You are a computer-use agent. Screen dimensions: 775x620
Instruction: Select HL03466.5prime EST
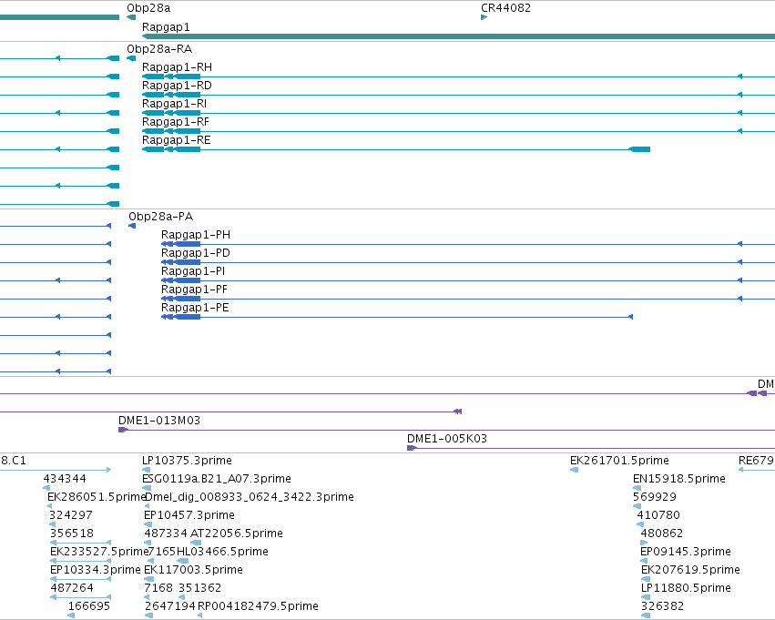point(222,552)
